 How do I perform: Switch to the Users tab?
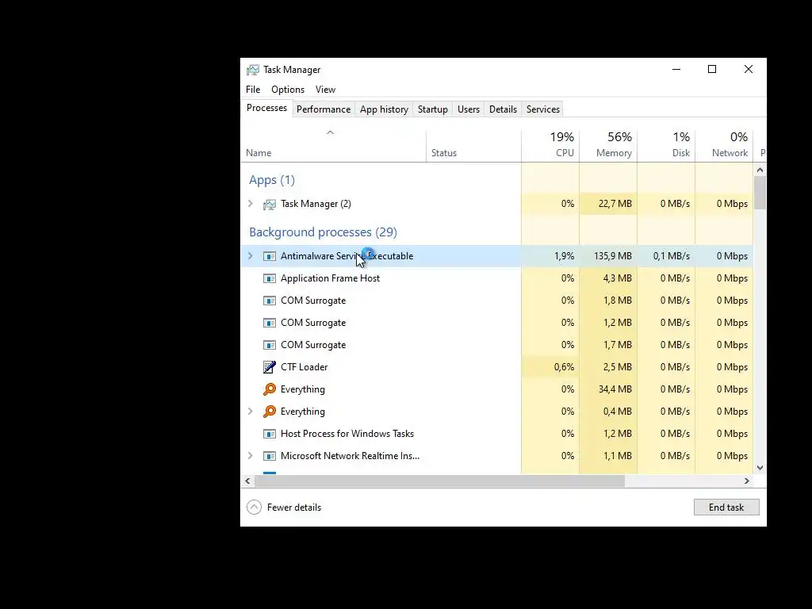pyautogui.click(x=468, y=109)
